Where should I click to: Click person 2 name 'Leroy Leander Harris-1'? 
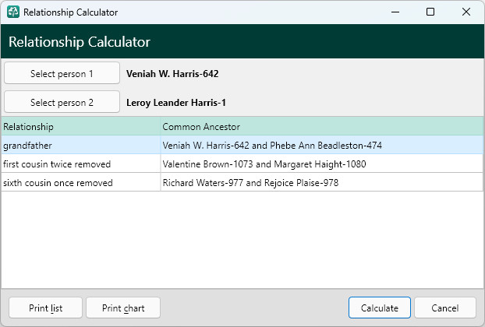tap(176, 102)
